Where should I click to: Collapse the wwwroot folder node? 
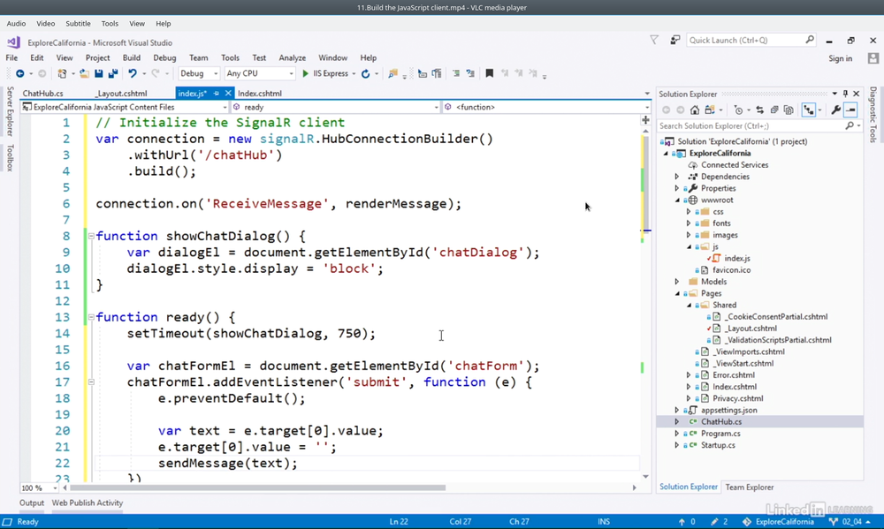[x=677, y=200]
